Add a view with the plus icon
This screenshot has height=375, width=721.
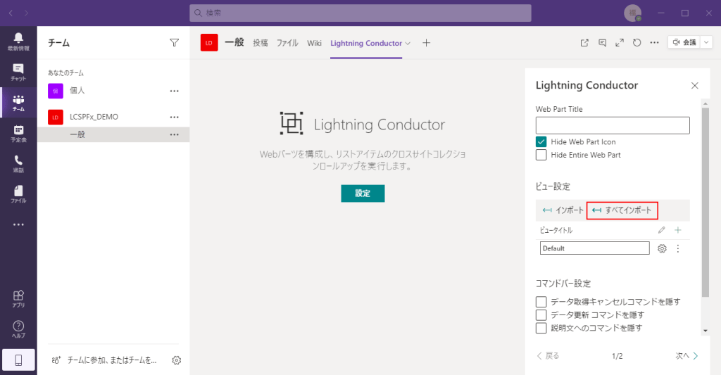pos(678,230)
